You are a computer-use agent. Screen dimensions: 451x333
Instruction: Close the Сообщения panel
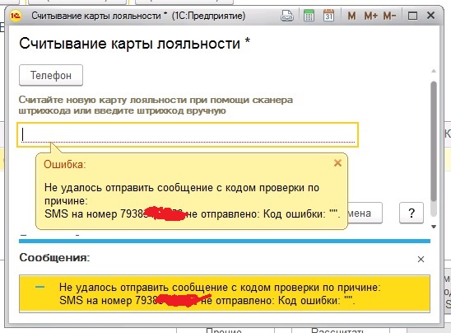pos(421,260)
